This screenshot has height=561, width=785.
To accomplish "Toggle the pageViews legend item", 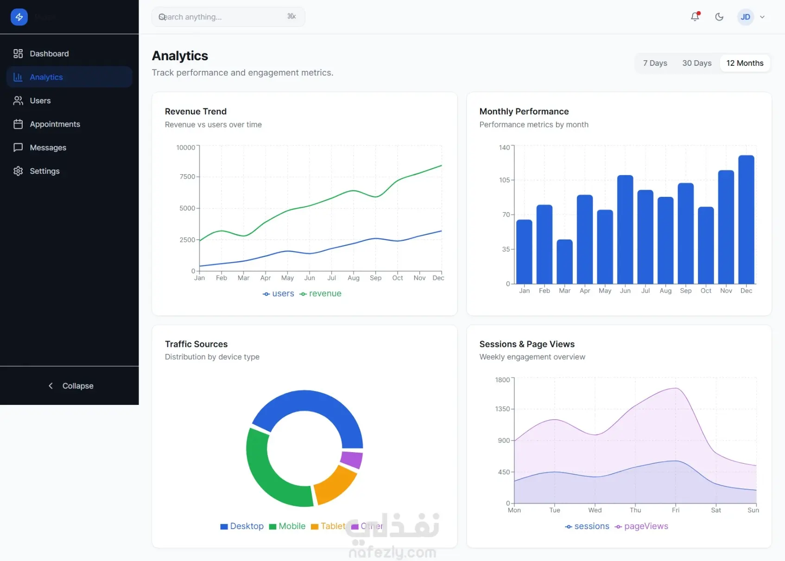I will click(641, 526).
